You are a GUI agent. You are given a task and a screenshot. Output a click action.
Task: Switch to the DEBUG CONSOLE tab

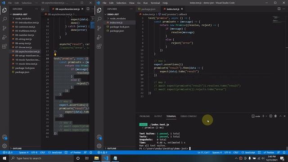tap(189, 116)
